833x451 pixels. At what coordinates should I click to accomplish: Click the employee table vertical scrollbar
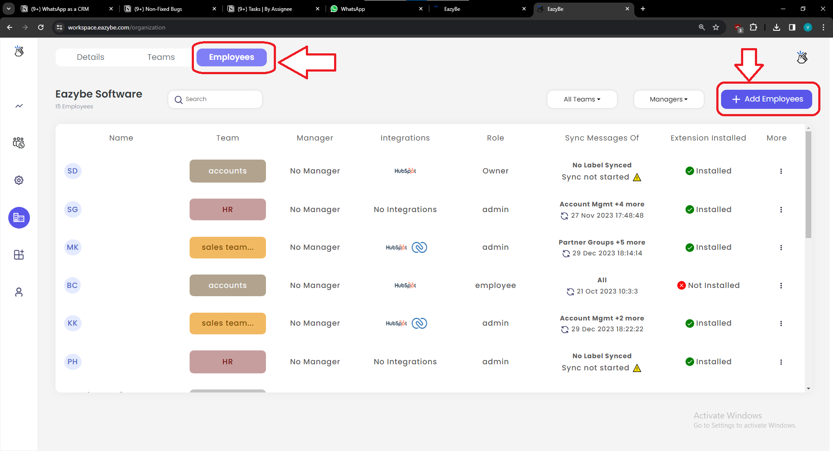pyautogui.click(x=808, y=185)
